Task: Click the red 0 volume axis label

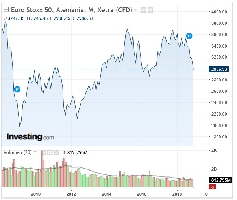Action: [212, 187]
